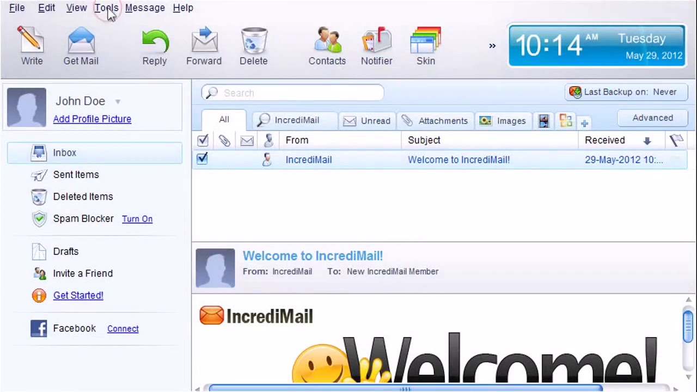Click the colored squares filter tab icon
The width and height of the screenshot is (697, 392).
pos(566,121)
